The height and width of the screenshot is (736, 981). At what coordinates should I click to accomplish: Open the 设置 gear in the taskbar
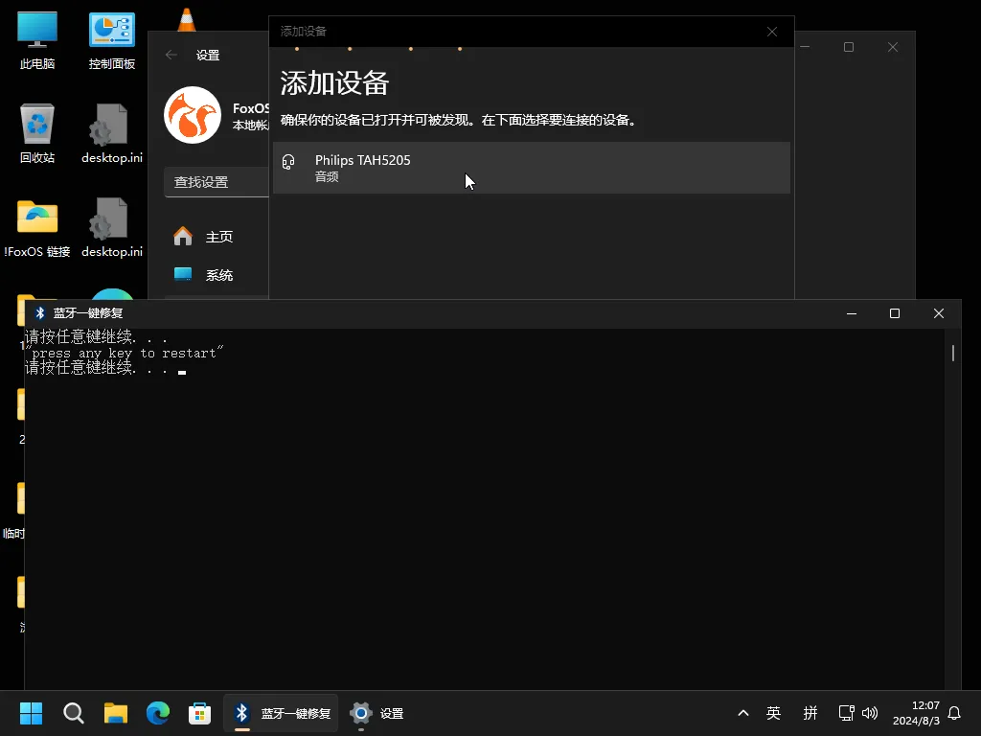pos(361,713)
